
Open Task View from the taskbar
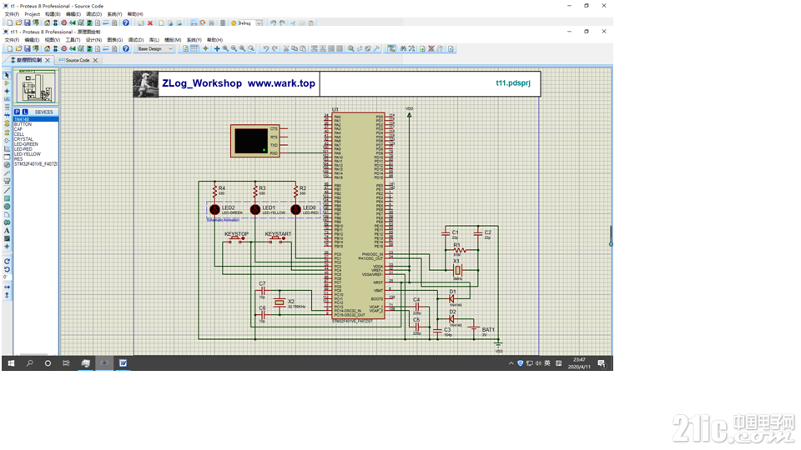pyautogui.click(x=66, y=363)
